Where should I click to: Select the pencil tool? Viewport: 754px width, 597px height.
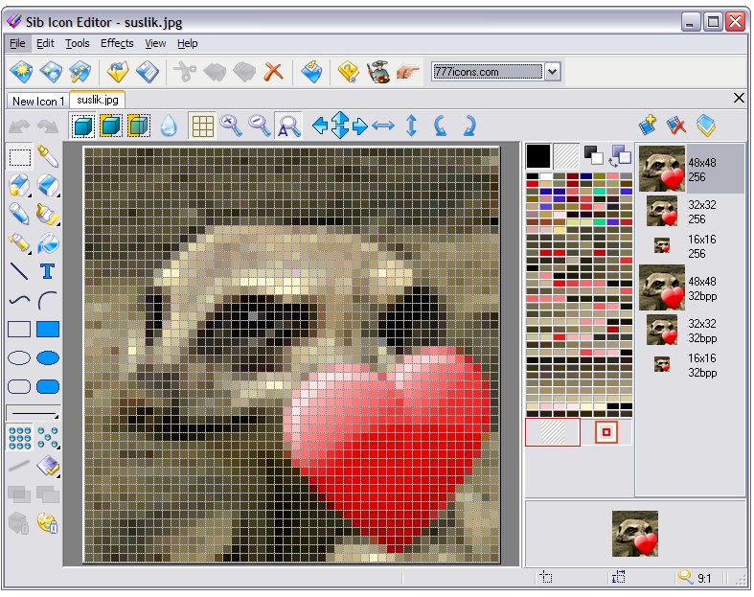point(20,214)
